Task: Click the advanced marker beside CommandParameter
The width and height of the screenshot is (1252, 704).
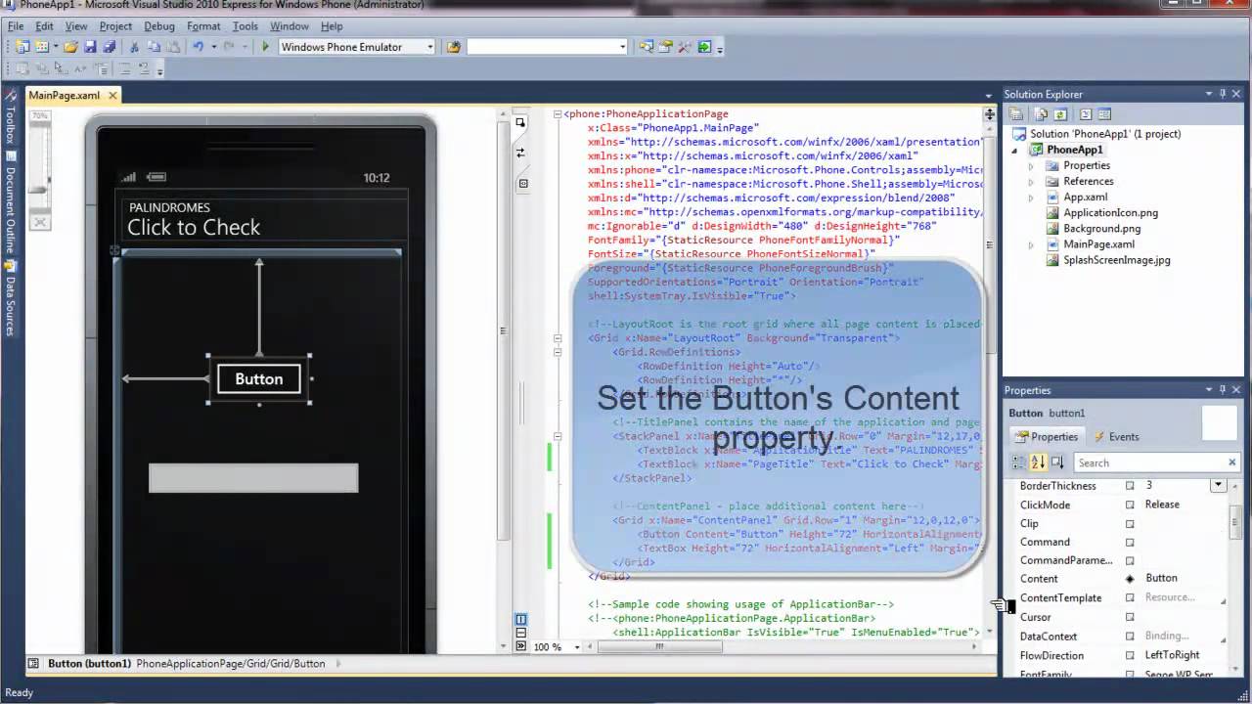Action: pyautogui.click(x=1130, y=560)
